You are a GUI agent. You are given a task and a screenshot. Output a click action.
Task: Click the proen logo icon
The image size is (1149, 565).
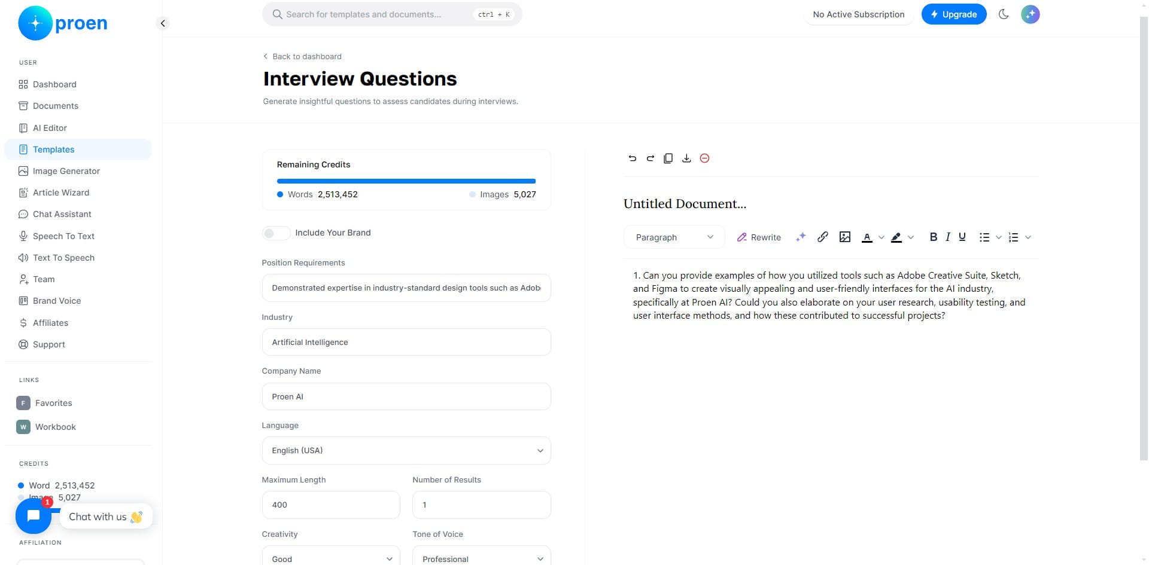pyautogui.click(x=35, y=23)
